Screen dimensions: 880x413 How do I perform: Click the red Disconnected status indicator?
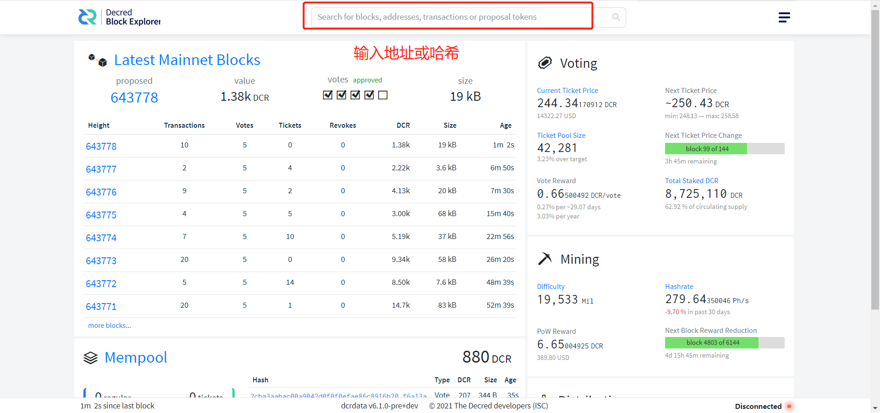coord(789,406)
